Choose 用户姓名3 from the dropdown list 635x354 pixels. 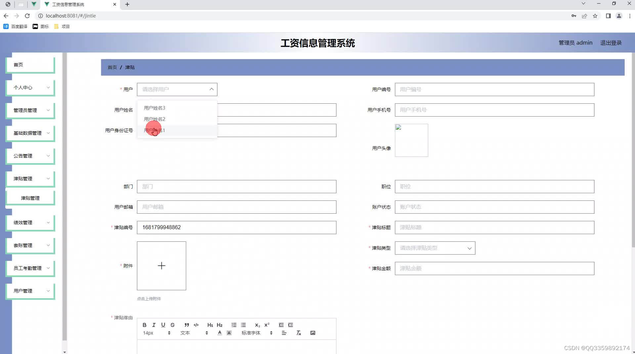pos(177,108)
